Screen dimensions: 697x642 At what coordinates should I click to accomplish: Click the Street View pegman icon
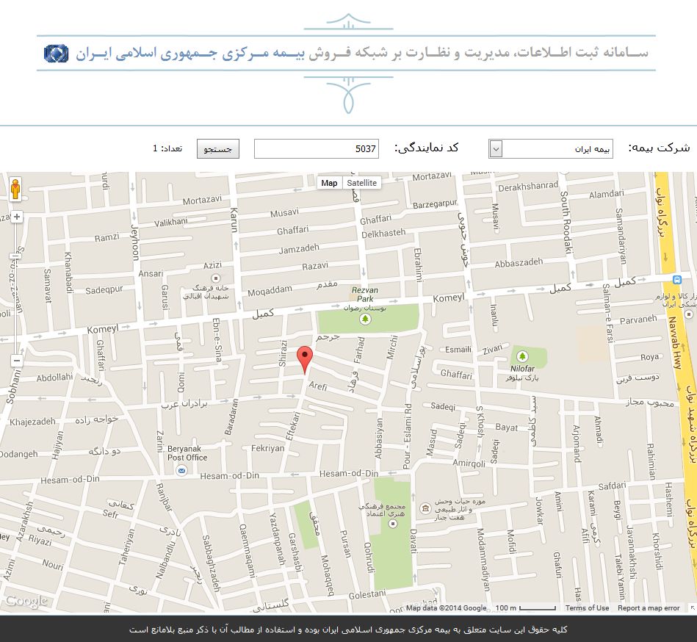[x=16, y=190]
